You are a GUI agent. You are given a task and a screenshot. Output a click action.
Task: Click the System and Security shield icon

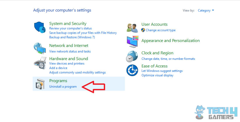(x=40, y=28)
